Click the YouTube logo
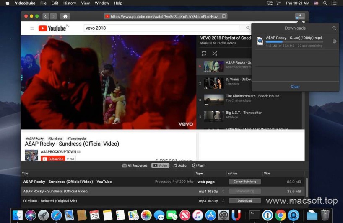This screenshot has width=343, height=223. click(x=52, y=28)
